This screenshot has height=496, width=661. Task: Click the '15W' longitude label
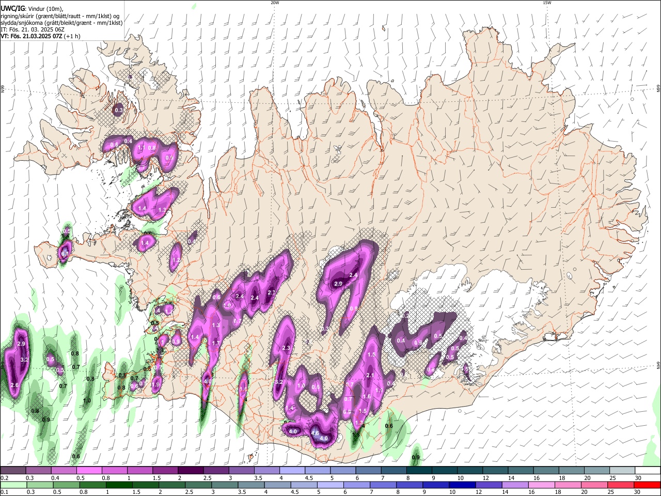(547, 3)
